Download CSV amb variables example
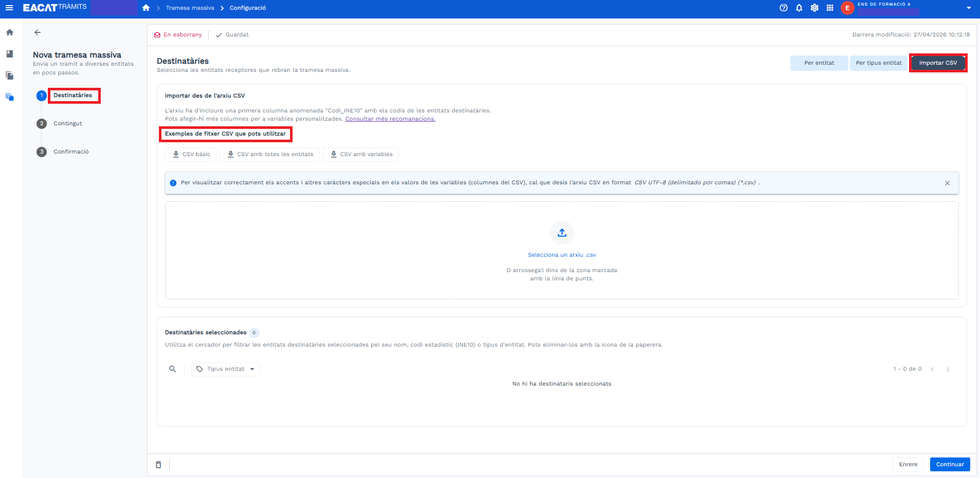Viewport: 980px width, 478px height. (x=360, y=155)
